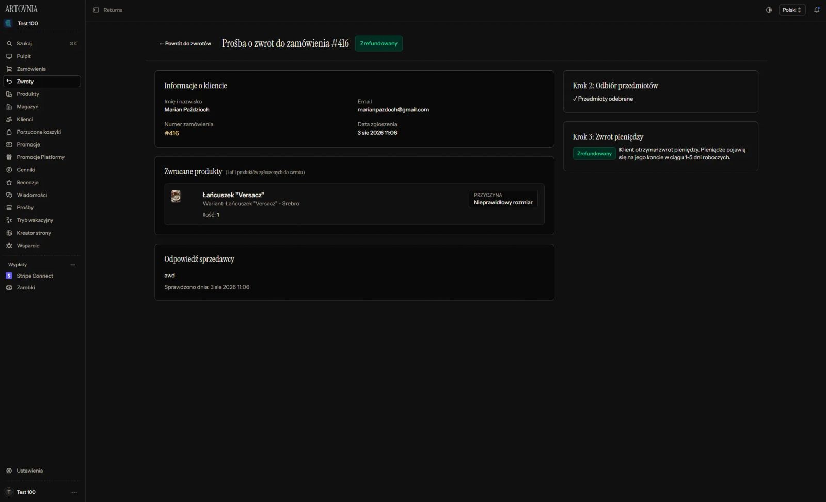Click the Tryb wakacyjny icon

pos(9,220)
